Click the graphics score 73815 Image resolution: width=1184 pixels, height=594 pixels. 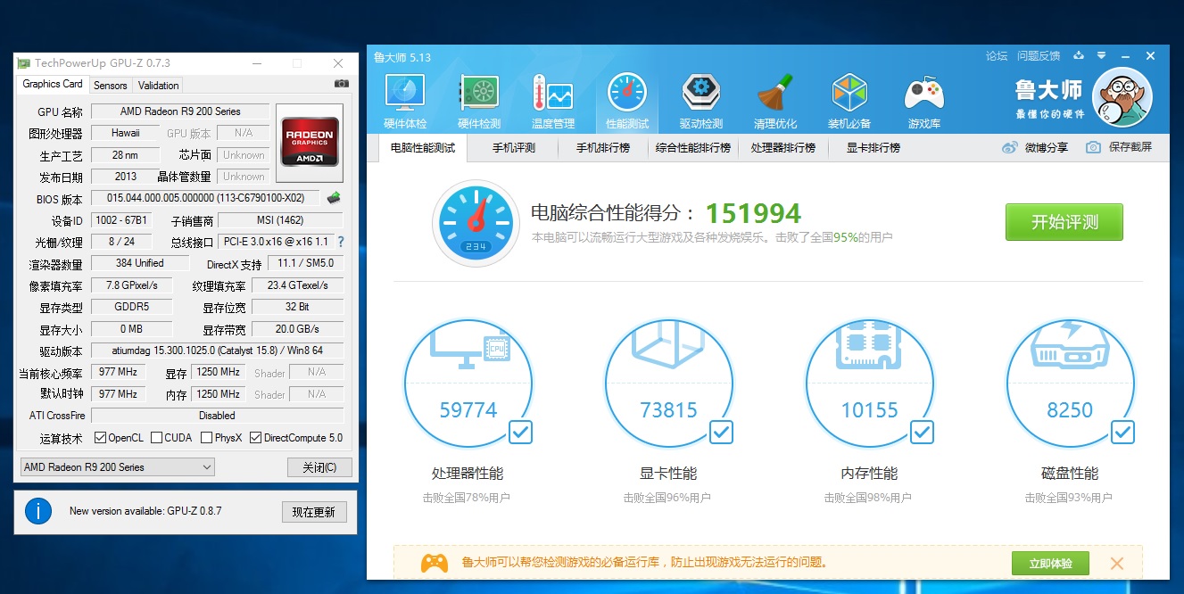pos(668,410)
